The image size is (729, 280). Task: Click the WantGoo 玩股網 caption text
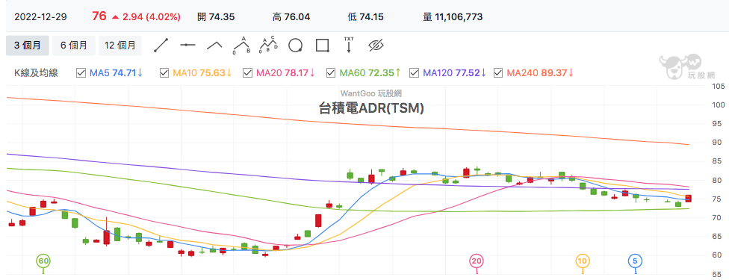point(371,93)
